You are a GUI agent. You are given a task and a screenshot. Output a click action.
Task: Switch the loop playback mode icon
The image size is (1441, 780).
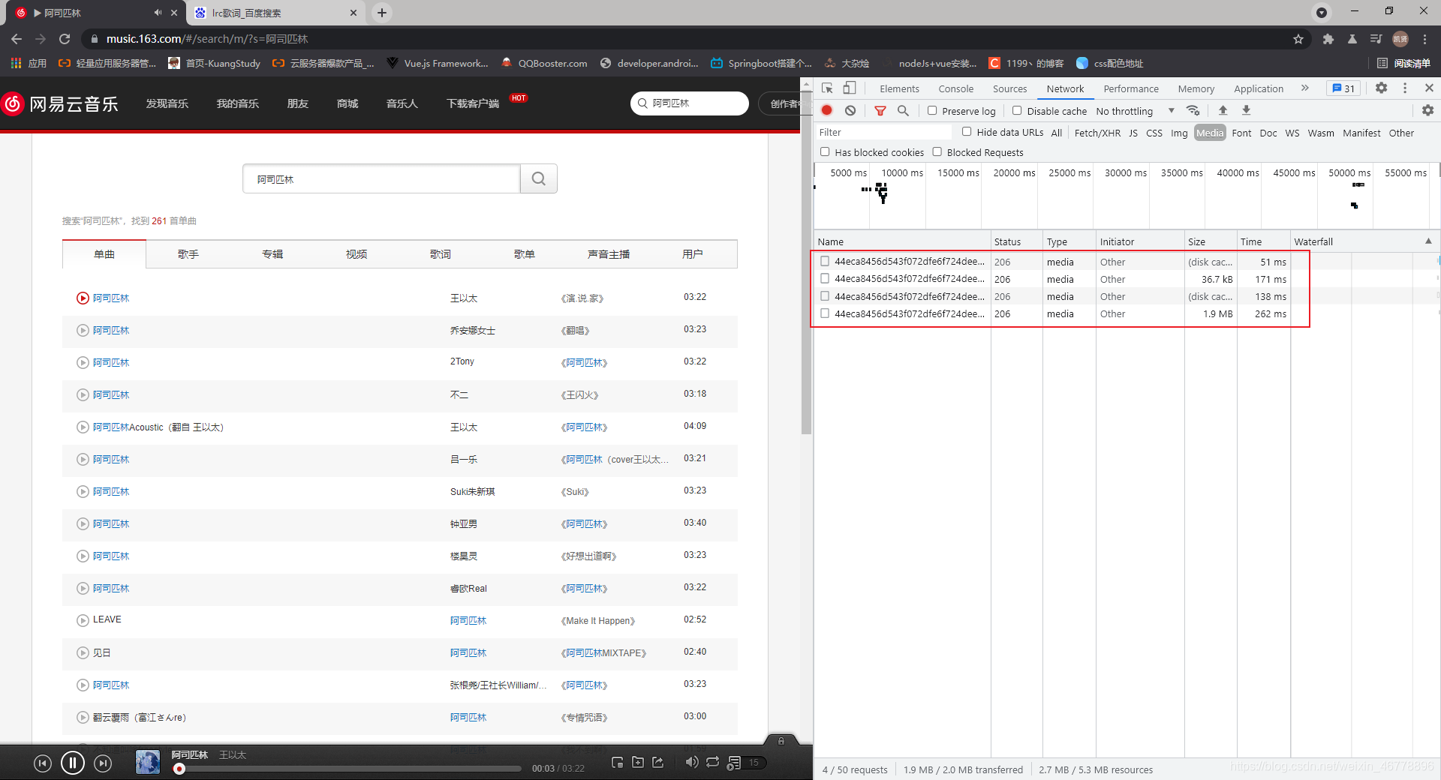point(712,762)
